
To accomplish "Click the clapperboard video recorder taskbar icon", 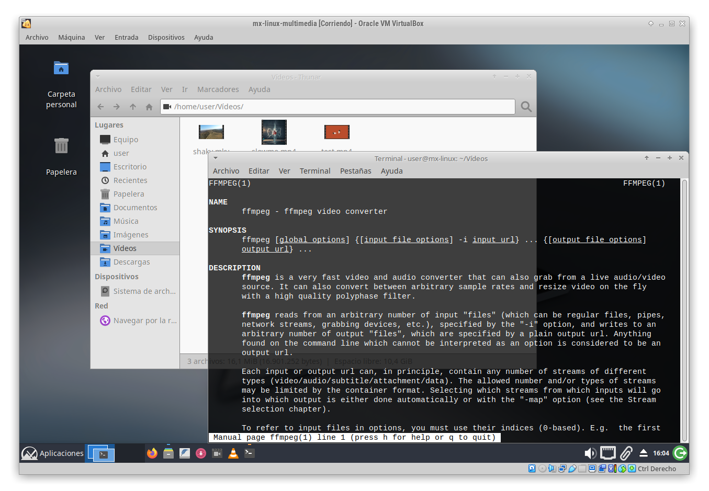I will pos(217,453).
